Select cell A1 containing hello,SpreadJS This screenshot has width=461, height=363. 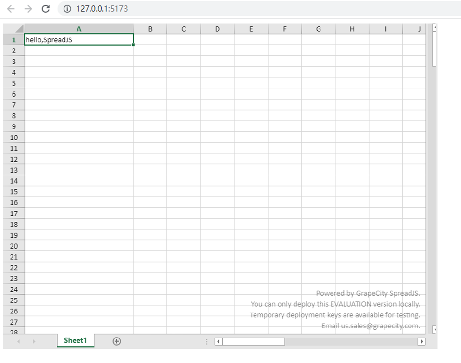point(79,39)
